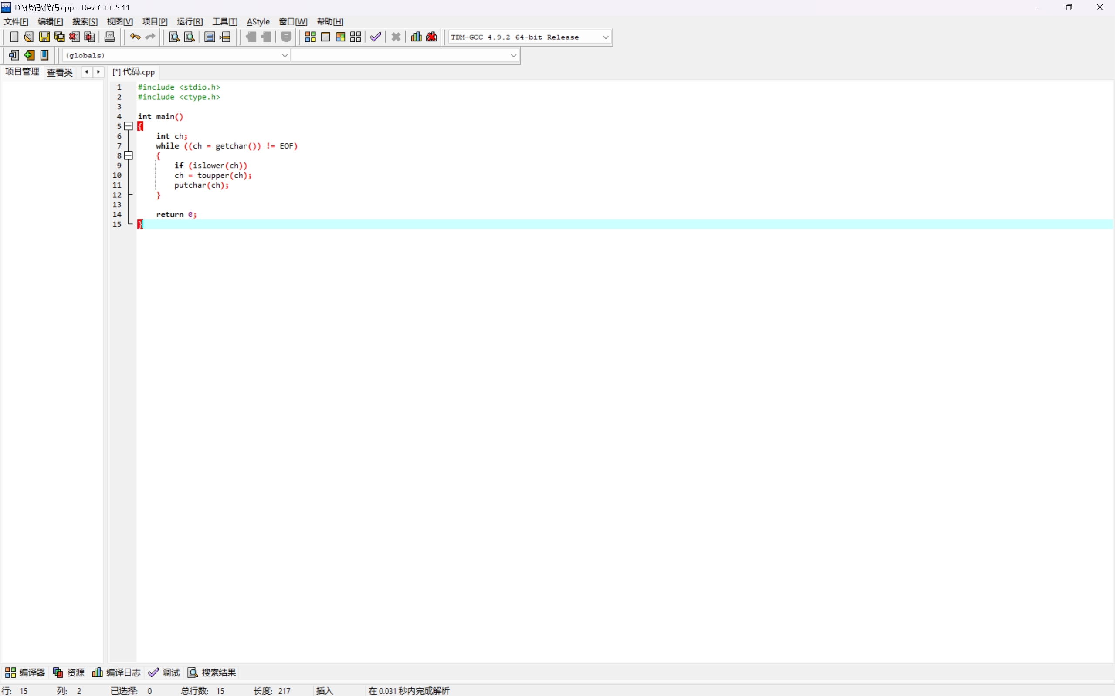The width and height of the screenshot is (1115, 696).
Task: Click the right scroll arrow beside 查看类
Action: [98, 72]
